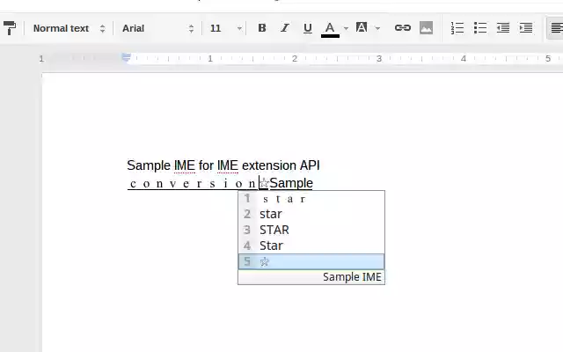
Task: Expand the background color dropdown arrow
Action: (377, 28)
